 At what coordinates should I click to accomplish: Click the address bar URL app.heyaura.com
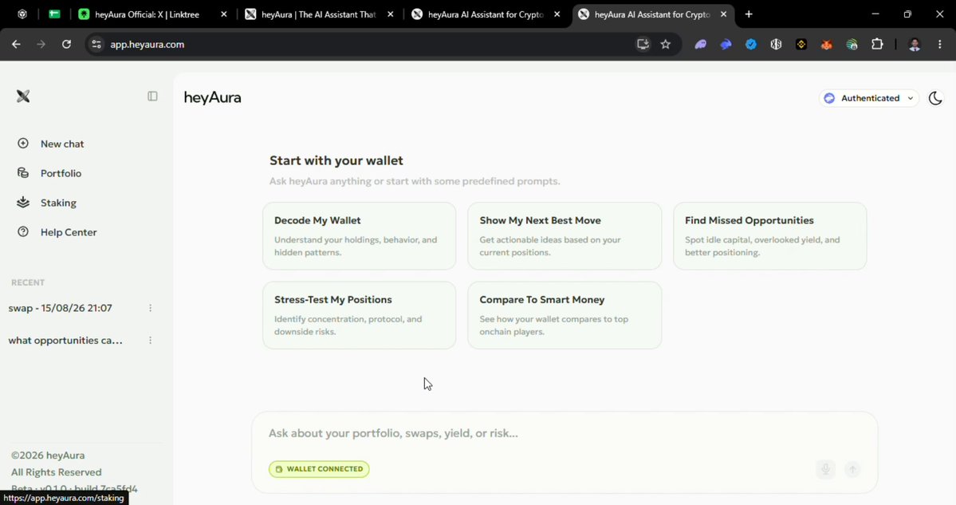[x=147, y=45]
